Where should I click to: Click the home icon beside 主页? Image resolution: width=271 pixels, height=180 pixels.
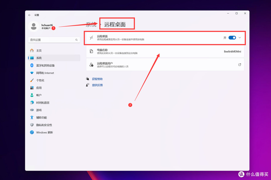tap(32, 50)
